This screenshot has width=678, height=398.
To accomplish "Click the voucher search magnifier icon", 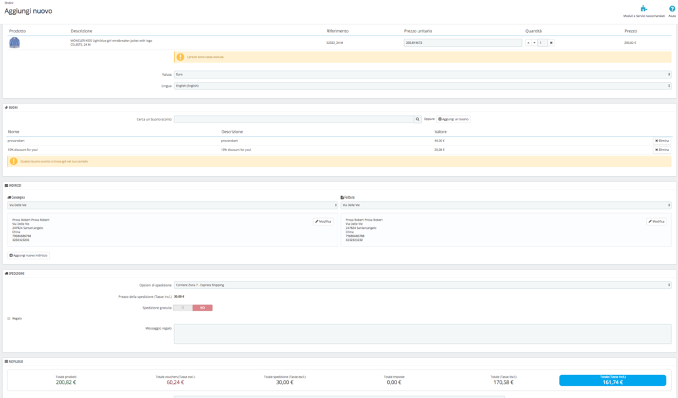I will coord(418,119).
